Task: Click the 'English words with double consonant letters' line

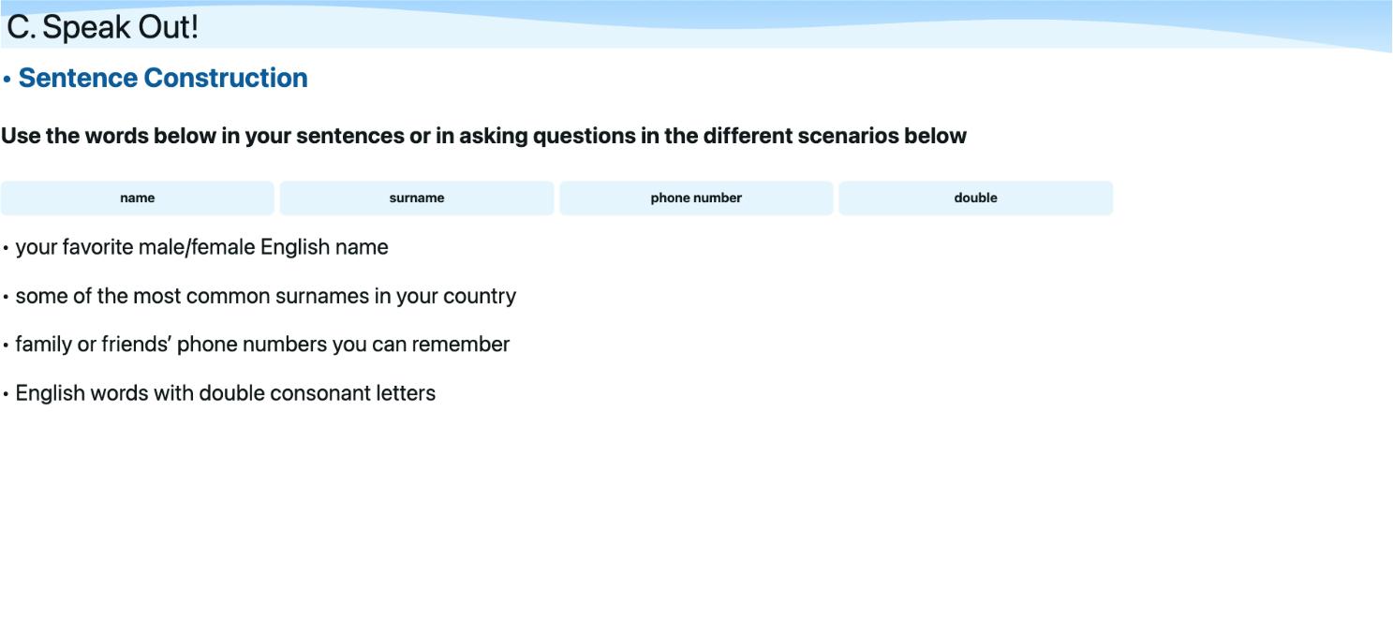Action: coord(226,393)
